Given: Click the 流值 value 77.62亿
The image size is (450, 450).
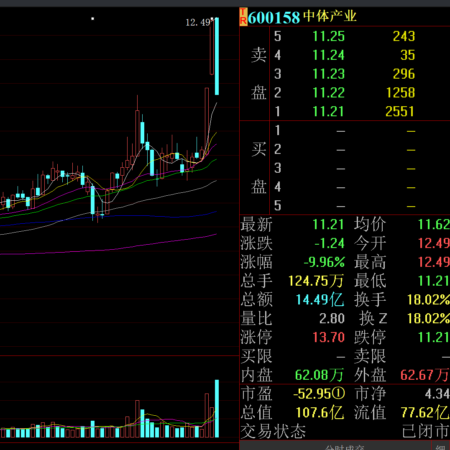Looking at the screenshot, I should pyautogui.click(x=425, y=413).
